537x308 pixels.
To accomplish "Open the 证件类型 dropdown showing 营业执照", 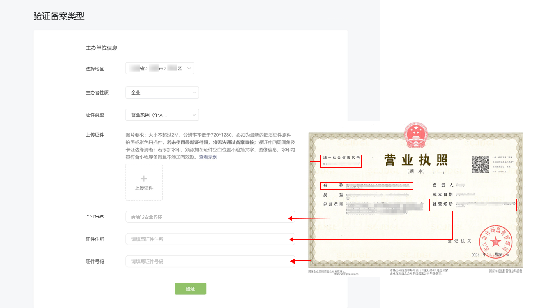I will pyautogui.click(x=162, y=115).
